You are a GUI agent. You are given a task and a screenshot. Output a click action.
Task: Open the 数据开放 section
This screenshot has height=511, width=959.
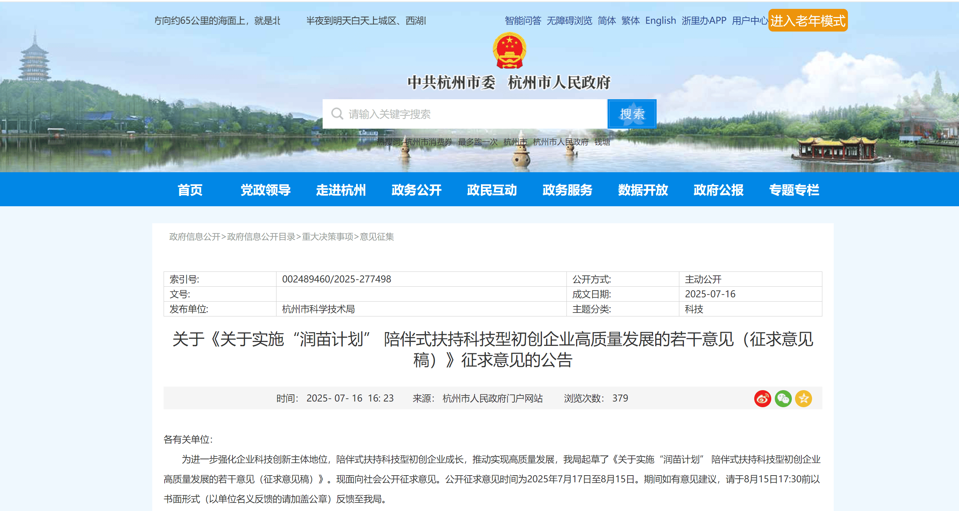pos(642,190)
